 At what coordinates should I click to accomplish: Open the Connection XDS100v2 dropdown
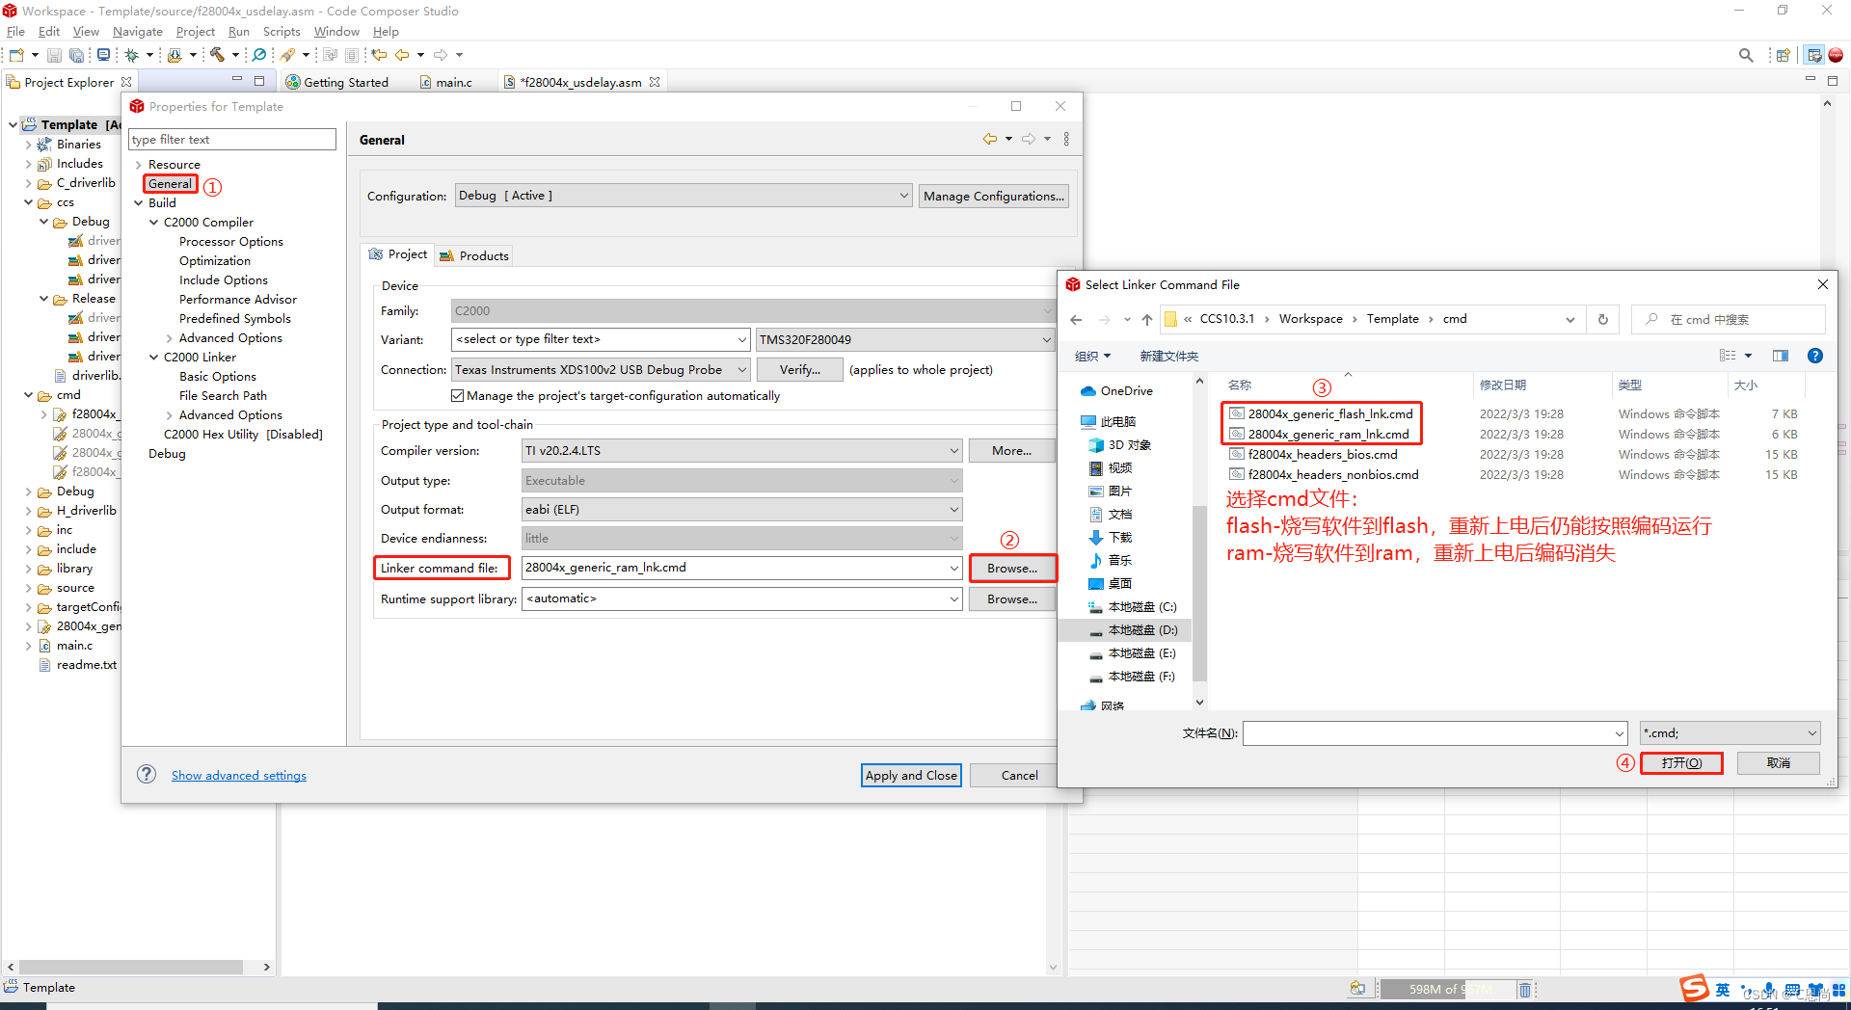pos(601,369)
